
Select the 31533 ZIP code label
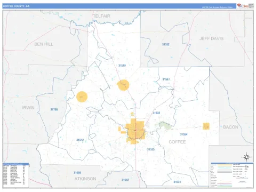tap(156, 113)
